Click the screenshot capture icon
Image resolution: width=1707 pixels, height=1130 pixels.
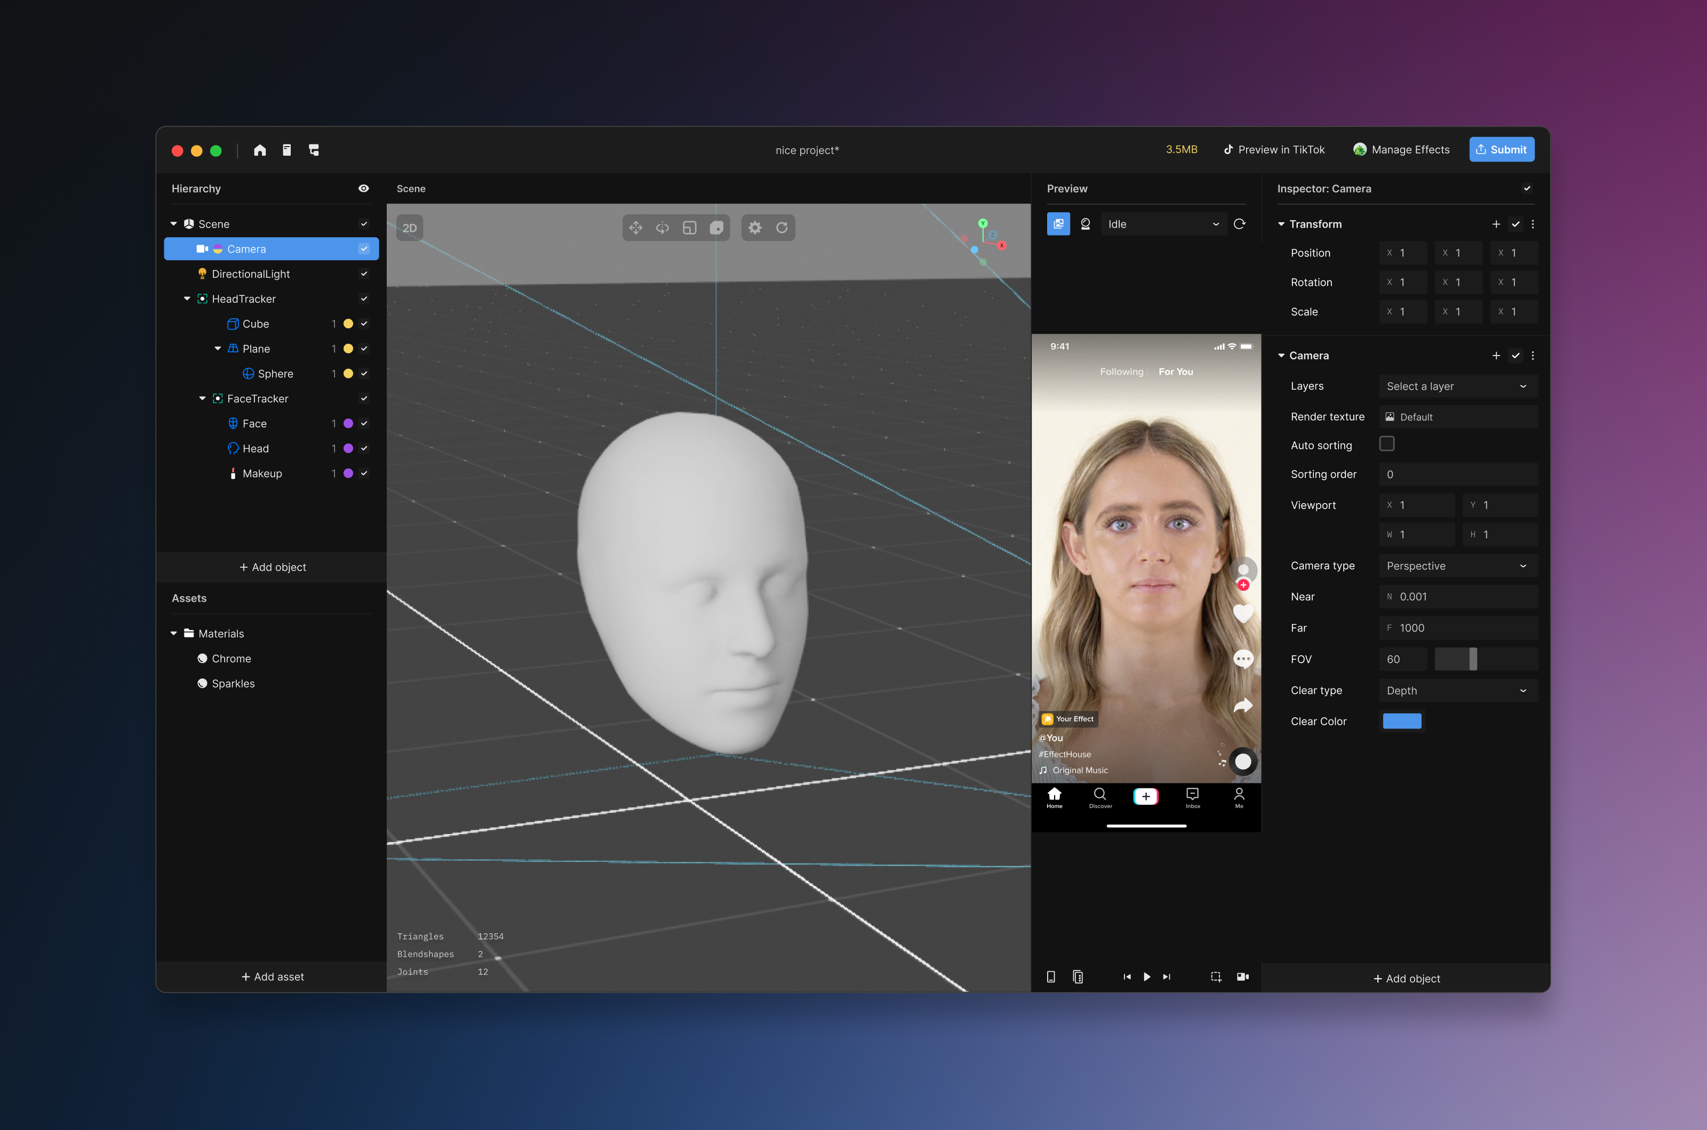[1216, 976]
